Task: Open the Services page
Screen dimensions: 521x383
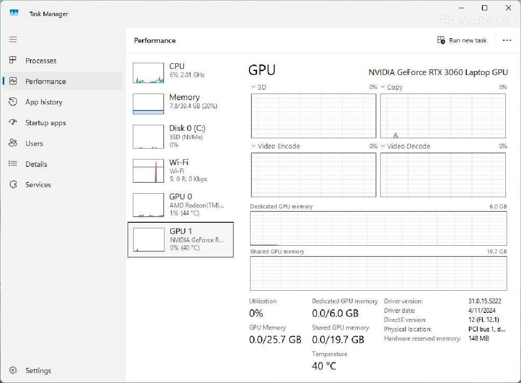Action: (63, 185)
